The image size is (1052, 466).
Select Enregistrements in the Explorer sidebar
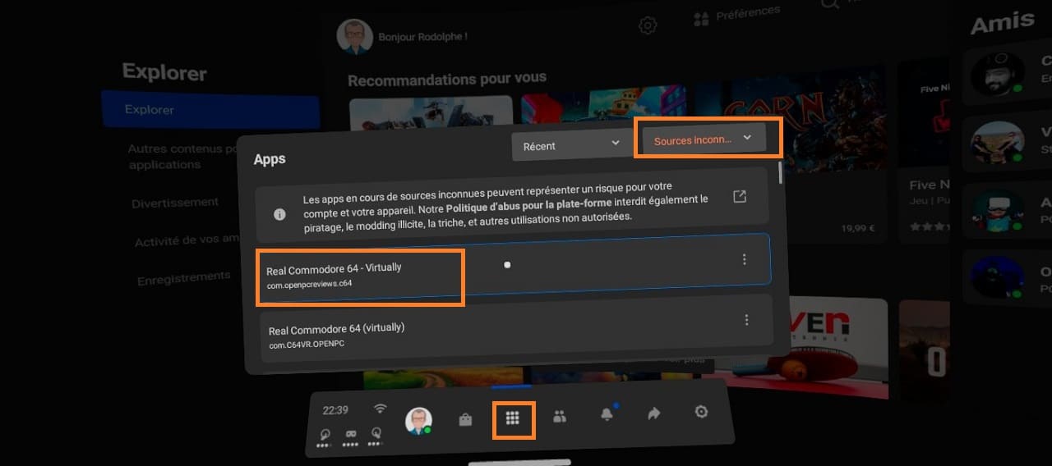point(184,277)
